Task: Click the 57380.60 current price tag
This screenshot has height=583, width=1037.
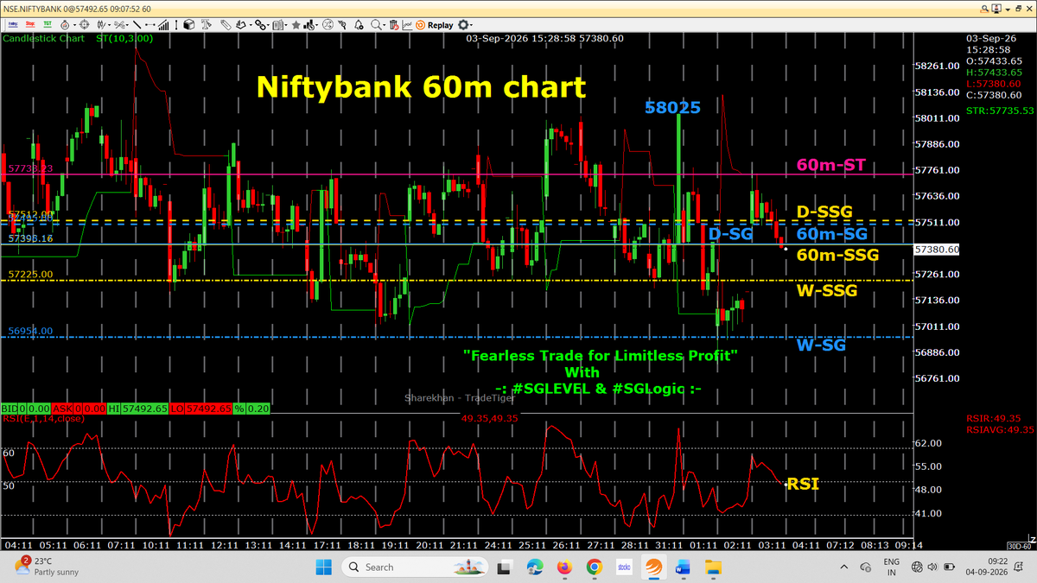Action: click(x=938, y=249)
